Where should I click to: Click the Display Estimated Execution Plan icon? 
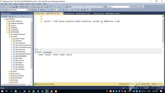pos(52,10)
